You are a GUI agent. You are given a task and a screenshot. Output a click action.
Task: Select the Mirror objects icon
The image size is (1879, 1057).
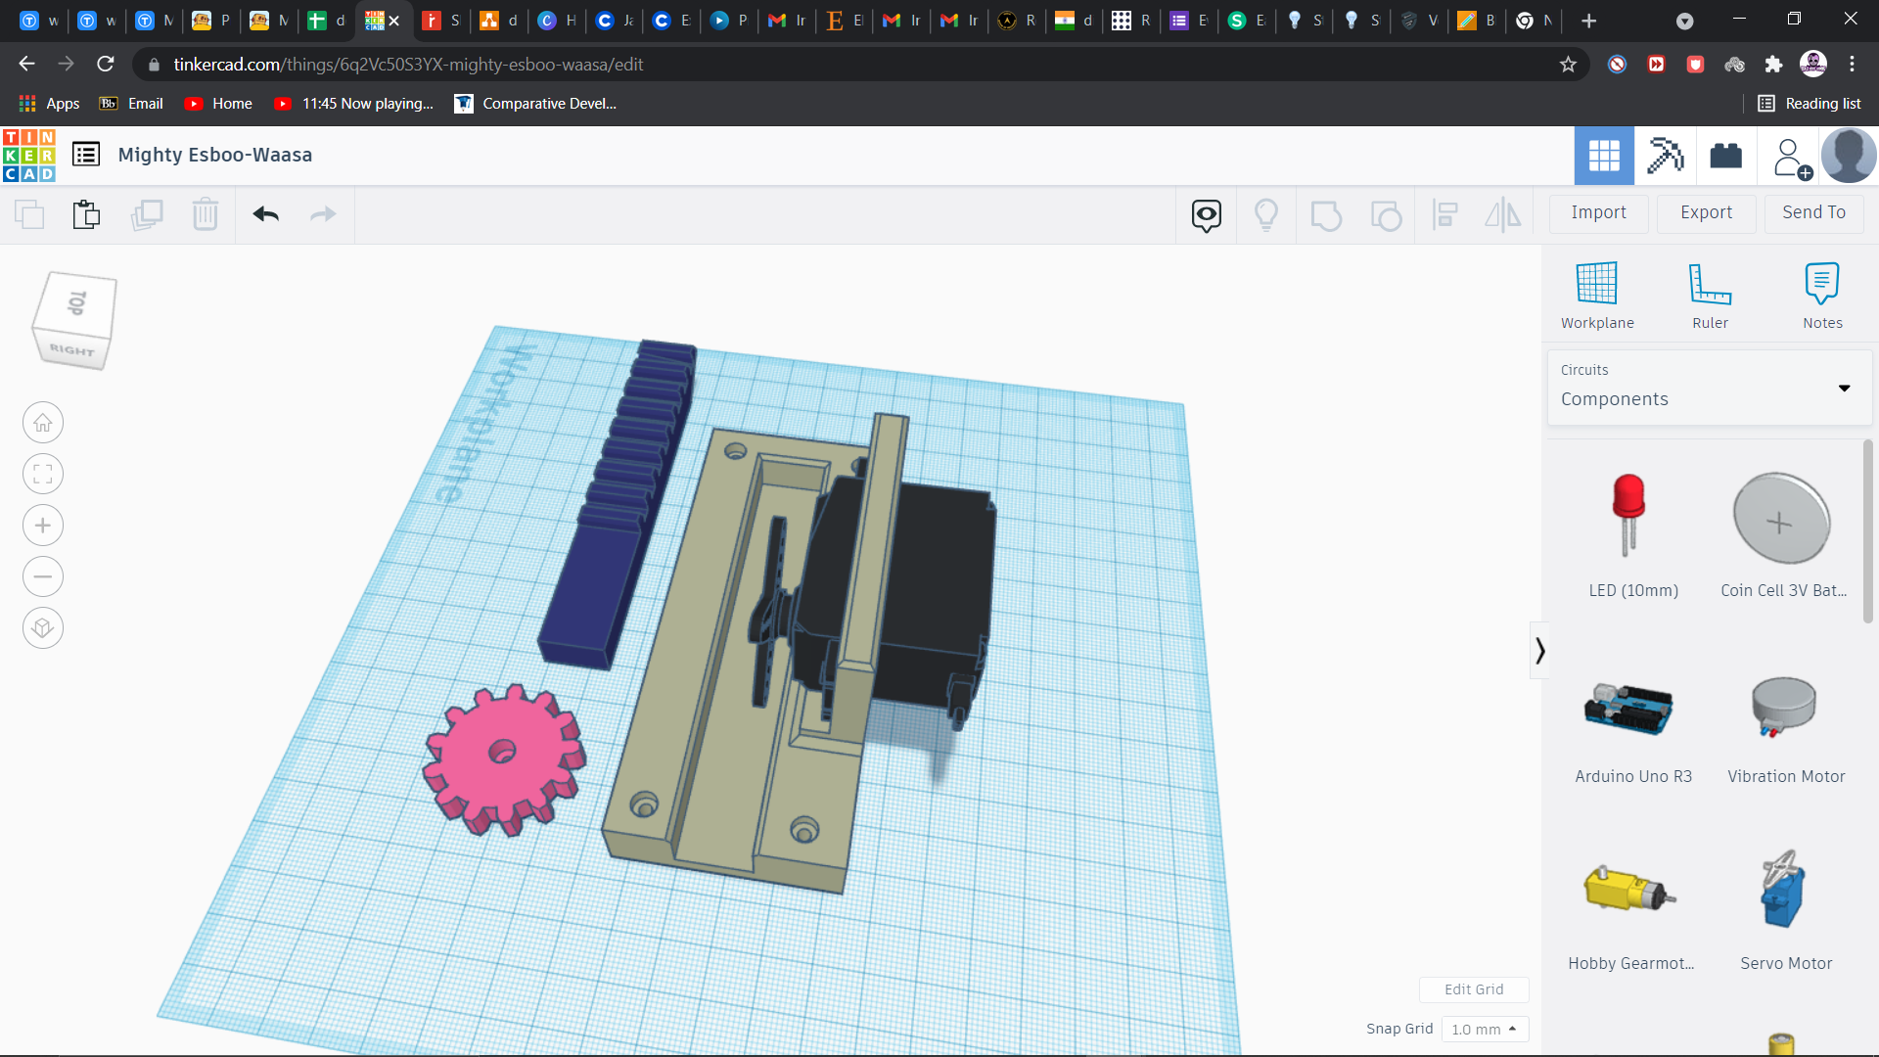[1505, 213]
